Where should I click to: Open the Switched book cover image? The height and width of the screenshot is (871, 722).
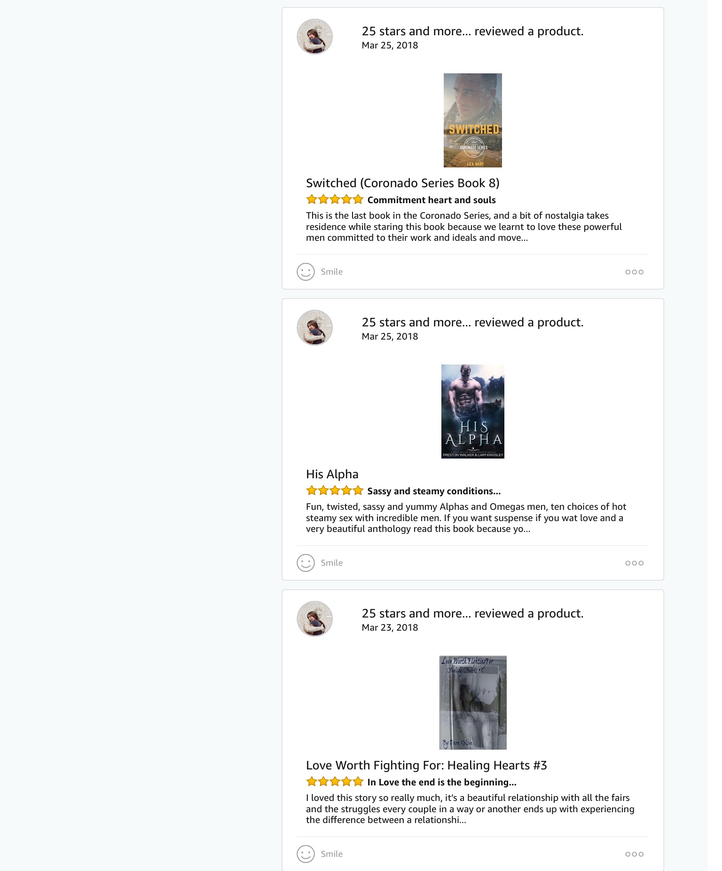tap(472, 120)
